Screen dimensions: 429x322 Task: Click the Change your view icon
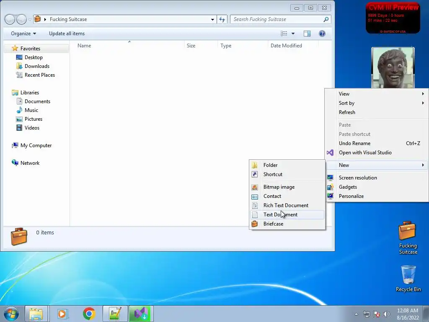284,34
